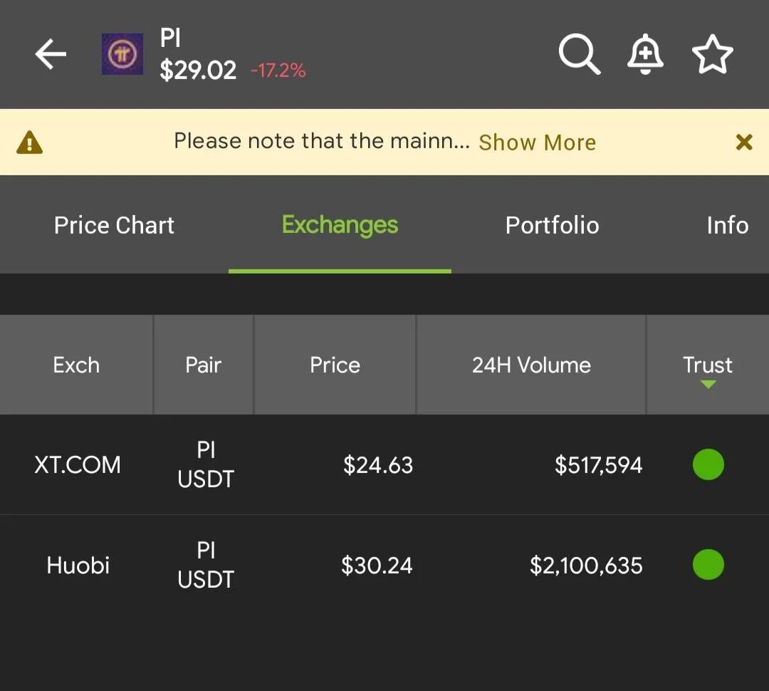Viewport: 769px width, 691px height.
Task: Tap XT.COM green trust indicator
Action: (708, 464)
